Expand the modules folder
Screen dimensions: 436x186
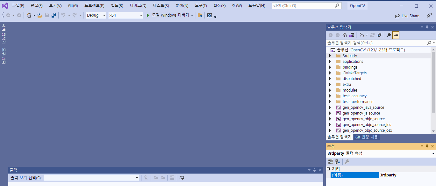click(x=330, y=90)
